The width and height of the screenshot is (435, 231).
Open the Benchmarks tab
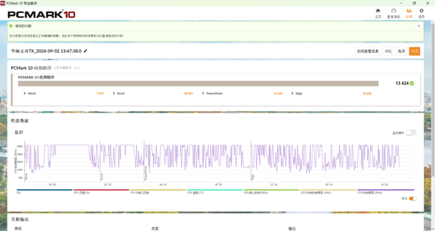393,13
